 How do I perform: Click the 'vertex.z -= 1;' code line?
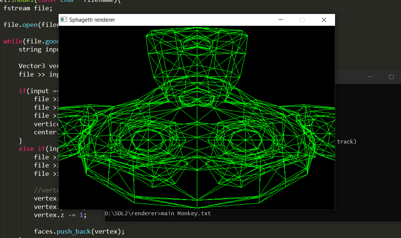click(60, 215)
